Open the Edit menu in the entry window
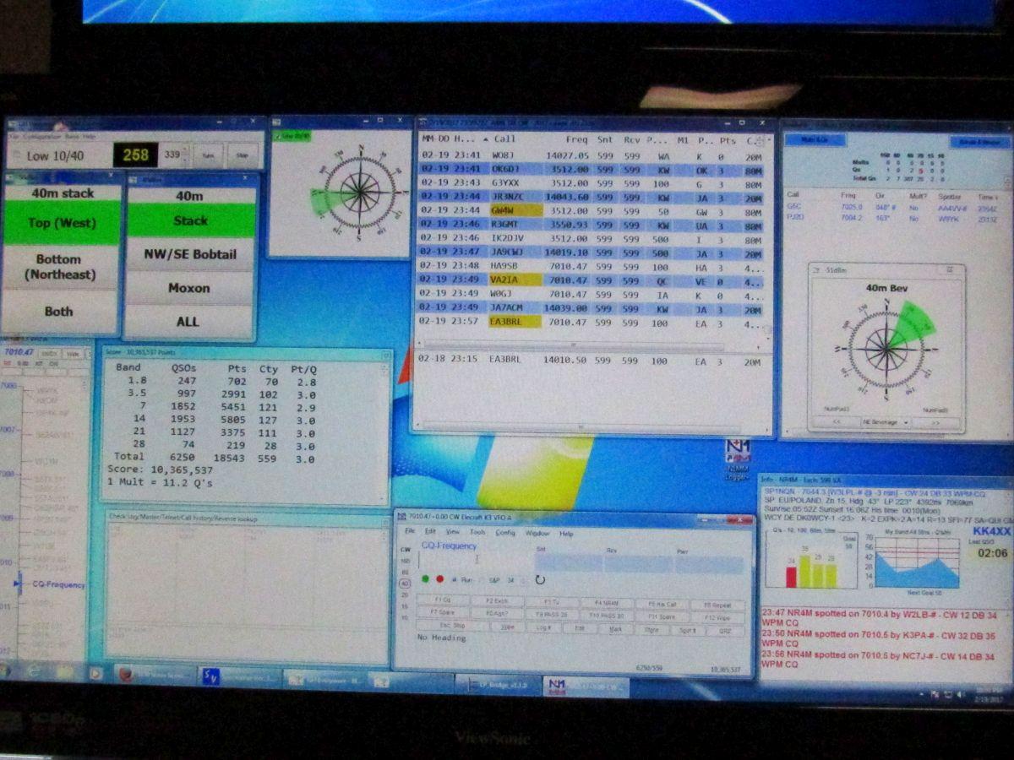Viewport: 1014px width, 760px height. (x=430, y=533)
